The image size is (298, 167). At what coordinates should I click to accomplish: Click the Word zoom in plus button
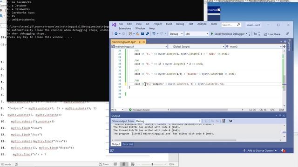click(165, 164)
